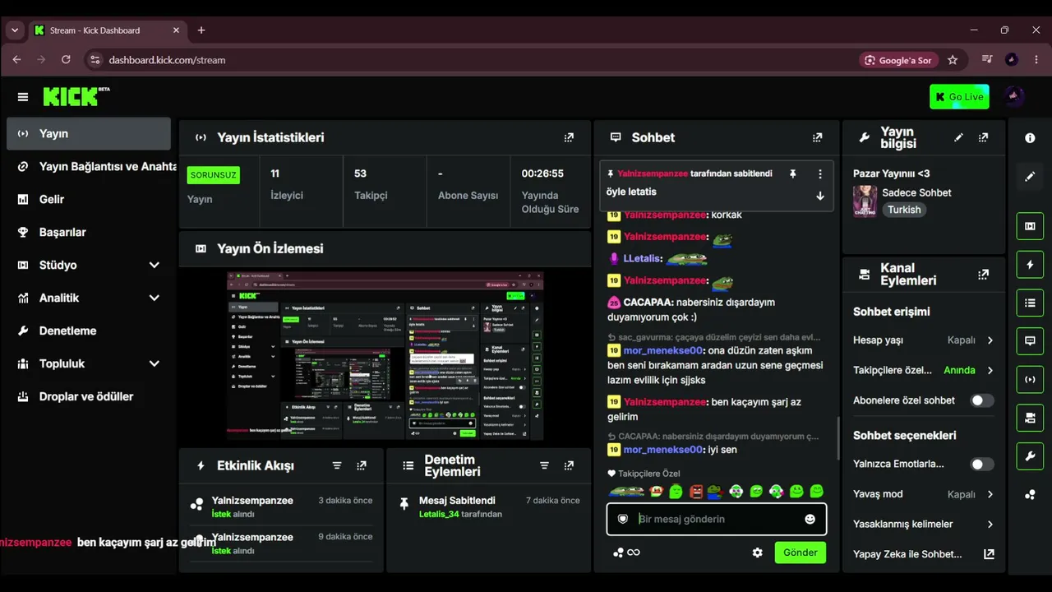The image size is (1052, 592).
Task: Open the profile avatar in header
Action: pos(1014,97)
